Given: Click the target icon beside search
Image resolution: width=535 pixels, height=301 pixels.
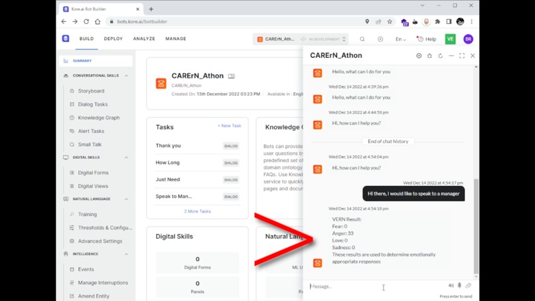Looking at the screenshot, I should tap(380, 39).
